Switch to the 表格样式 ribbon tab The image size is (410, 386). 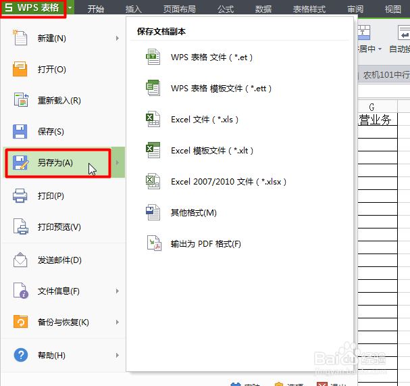click(309, 9)
